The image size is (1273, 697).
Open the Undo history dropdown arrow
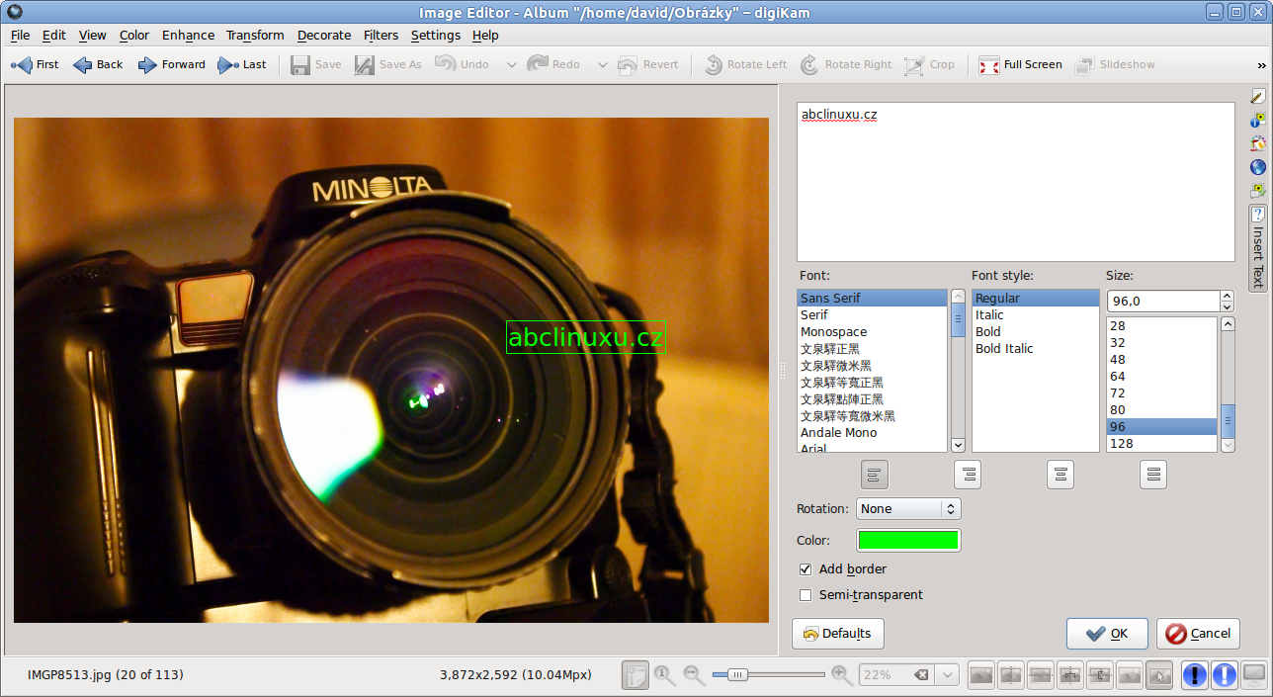511,65
